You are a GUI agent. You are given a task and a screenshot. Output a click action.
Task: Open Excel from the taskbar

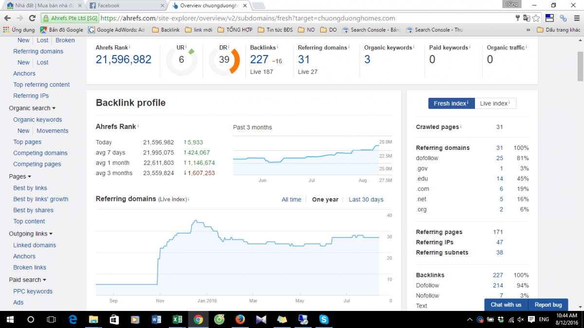[178, 319]
